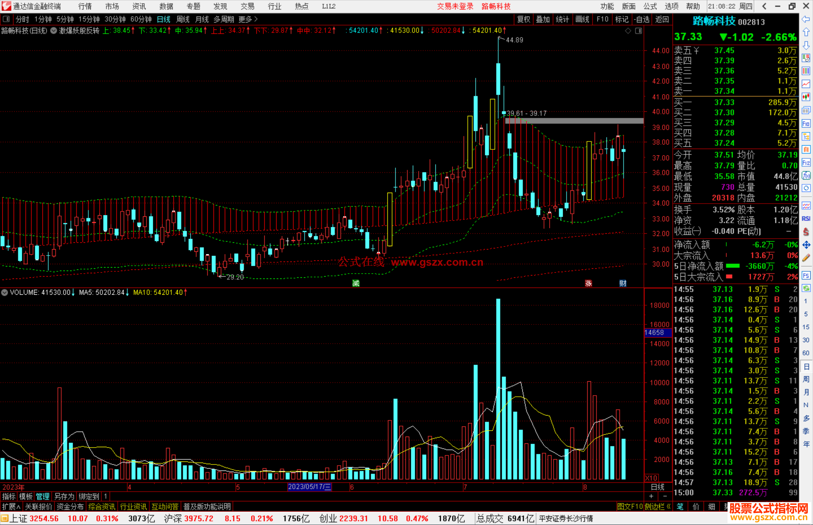Click the green refresh sidebar icon

coord(805,288)
